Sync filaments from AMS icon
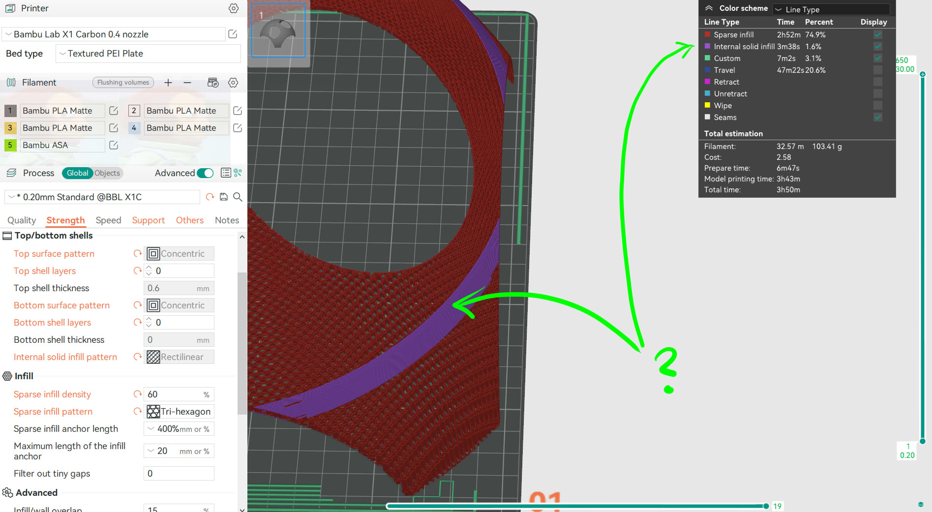932x512 pixels. (x=213, y=83)
